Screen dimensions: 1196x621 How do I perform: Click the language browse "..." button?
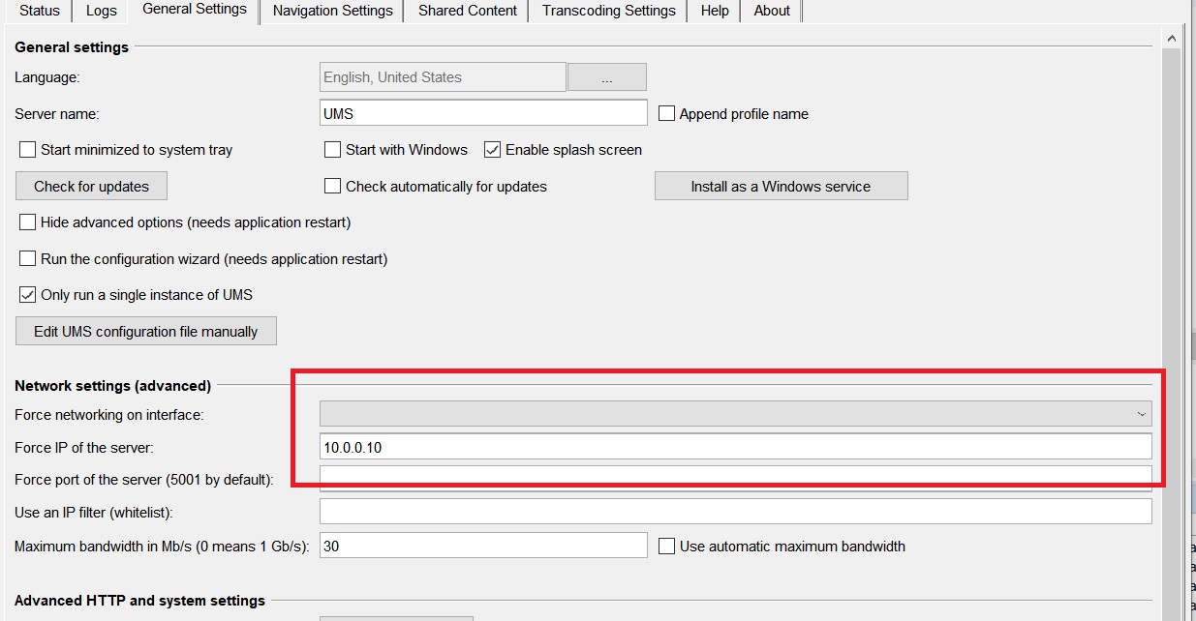point(606,76)
